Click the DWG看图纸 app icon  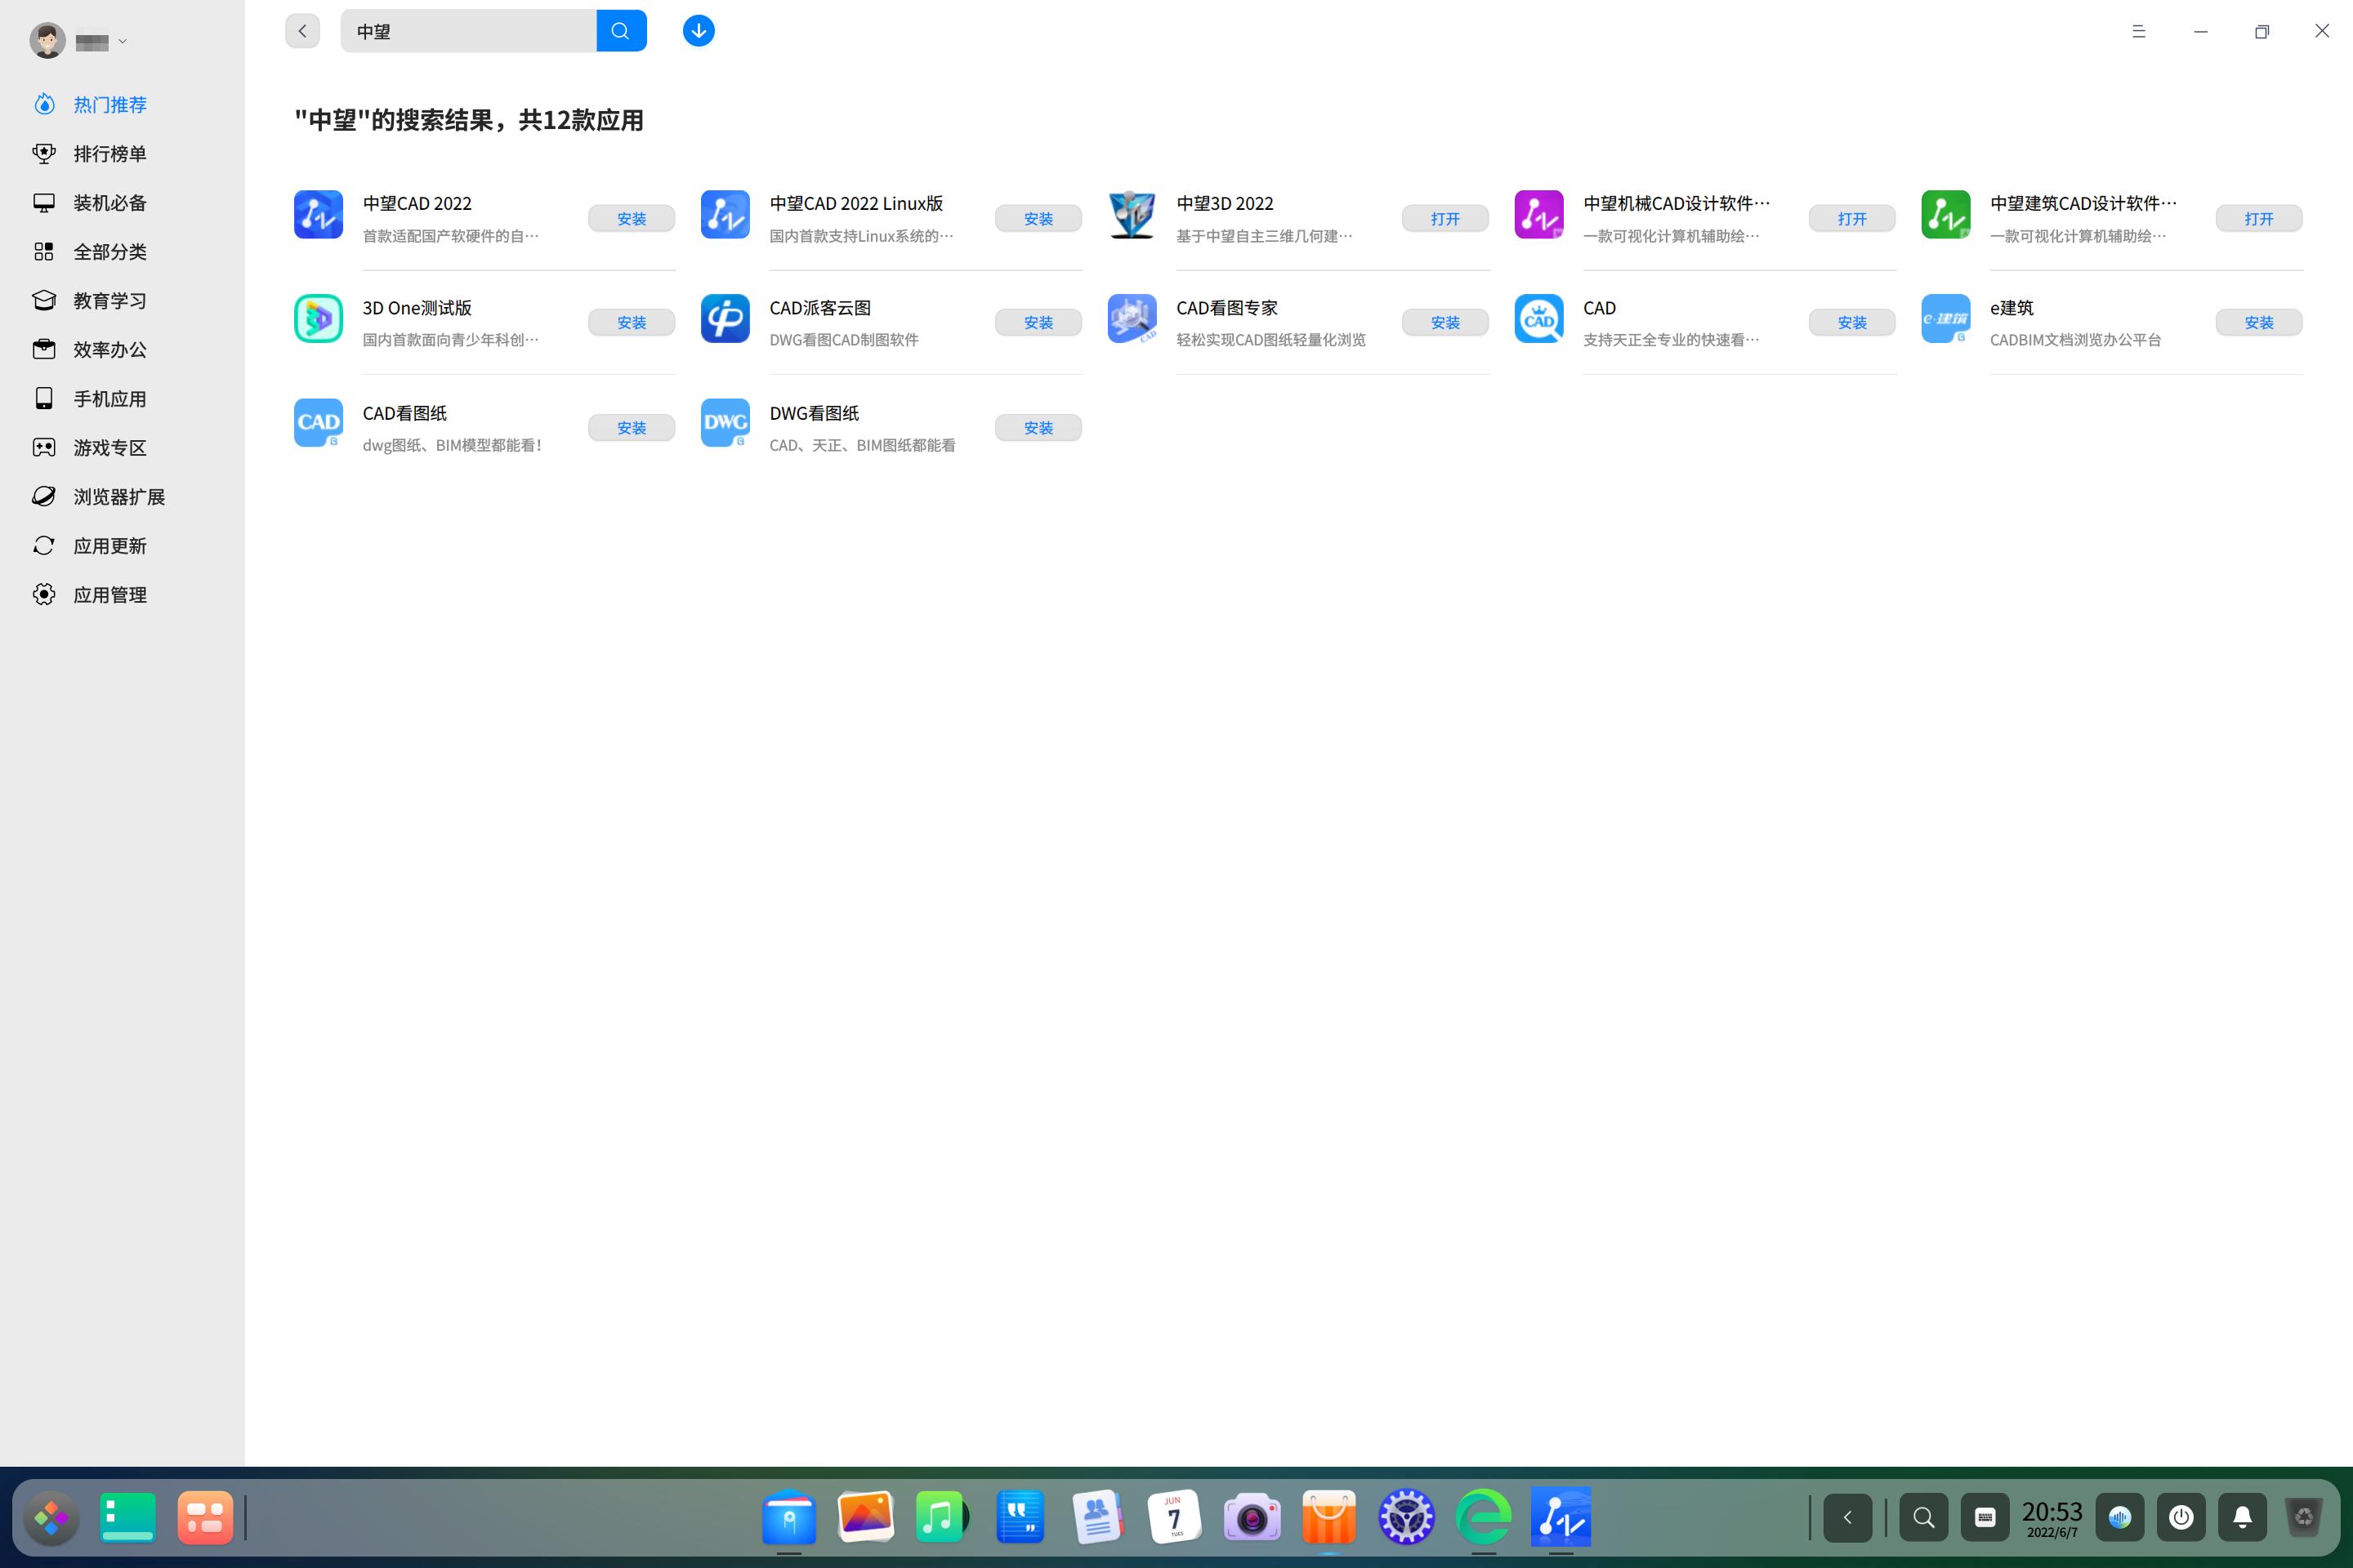tap(725, 423)
